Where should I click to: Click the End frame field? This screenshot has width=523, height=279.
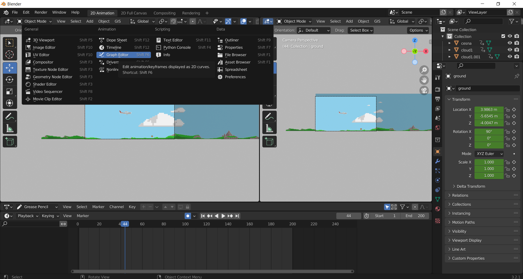point(415,216)
